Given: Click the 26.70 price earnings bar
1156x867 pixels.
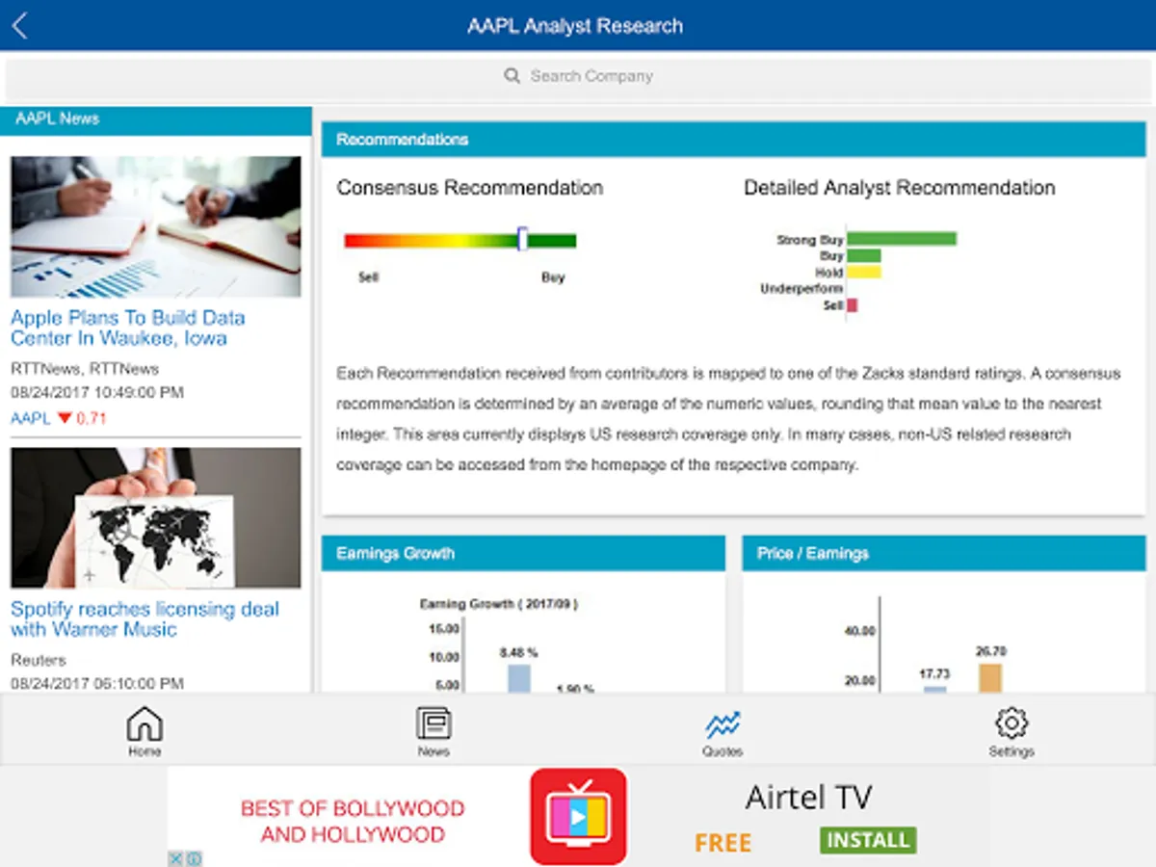Looking at the screenshot, I should [990, 678].
